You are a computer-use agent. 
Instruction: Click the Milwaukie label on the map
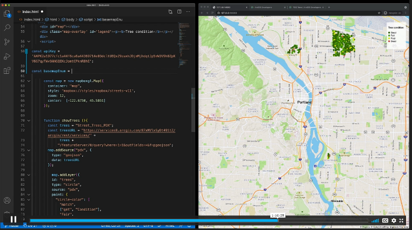tap(337, 201)
